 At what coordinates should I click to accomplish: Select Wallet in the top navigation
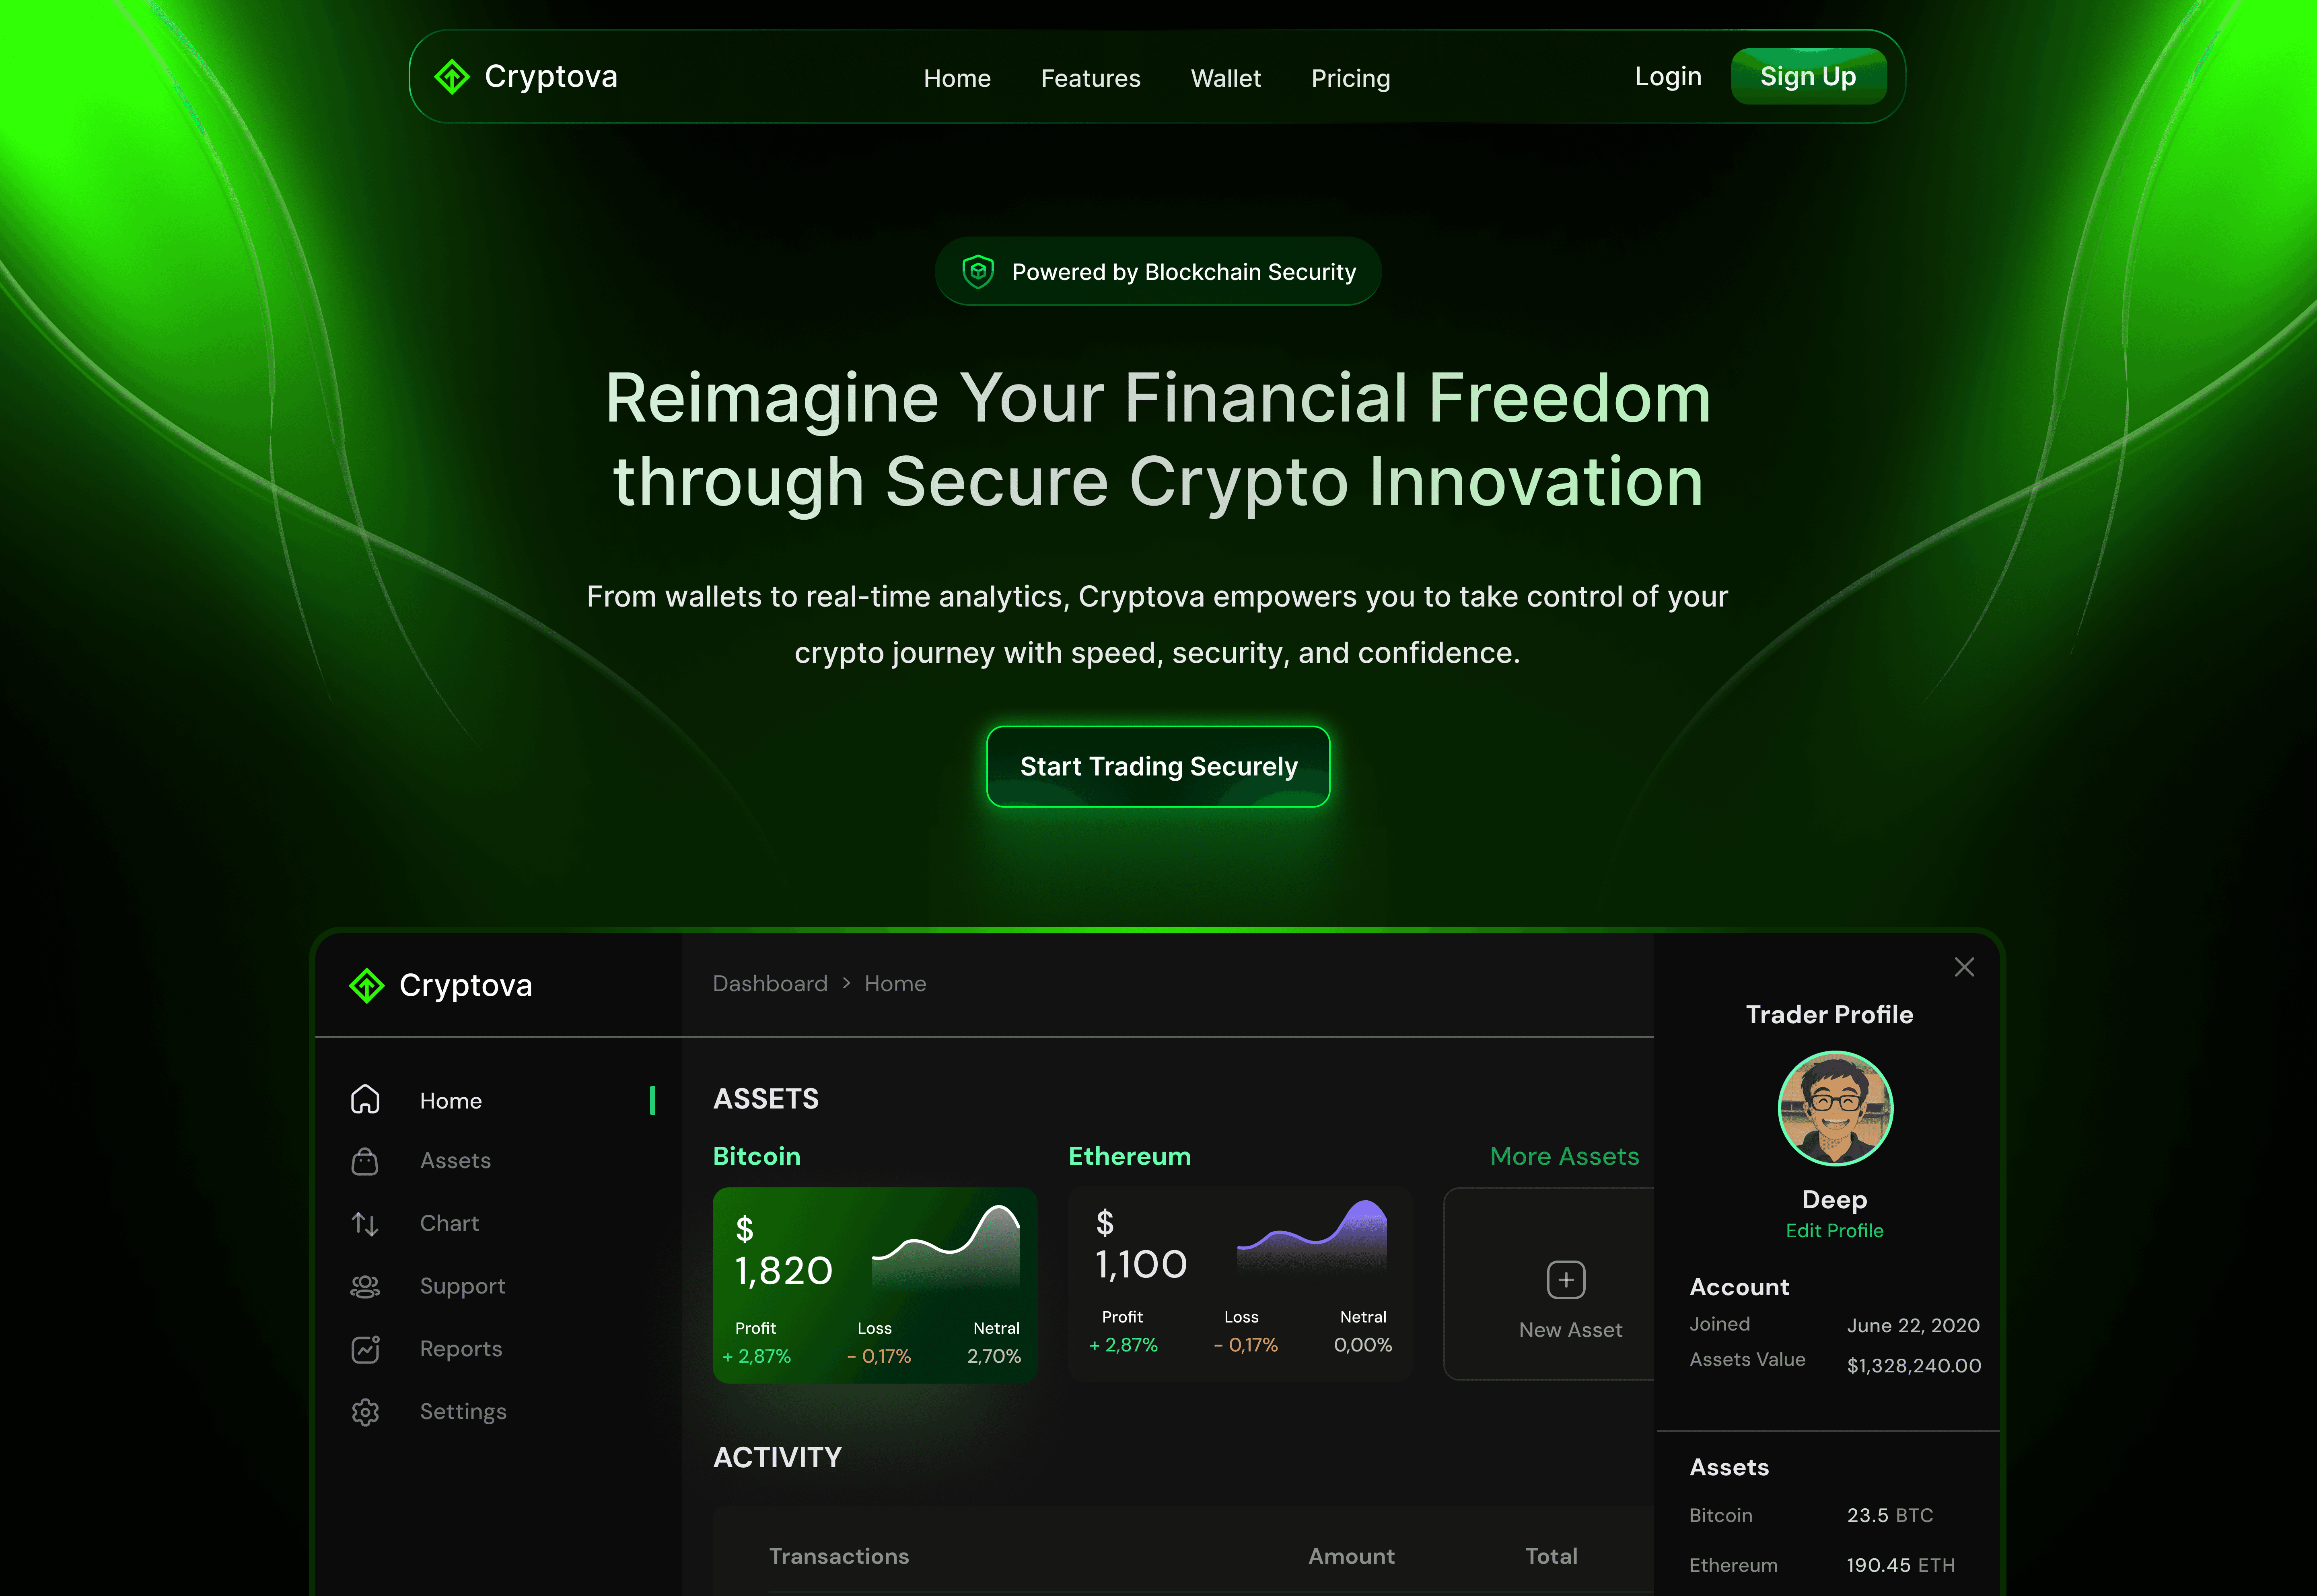(x=1225, y=78)
